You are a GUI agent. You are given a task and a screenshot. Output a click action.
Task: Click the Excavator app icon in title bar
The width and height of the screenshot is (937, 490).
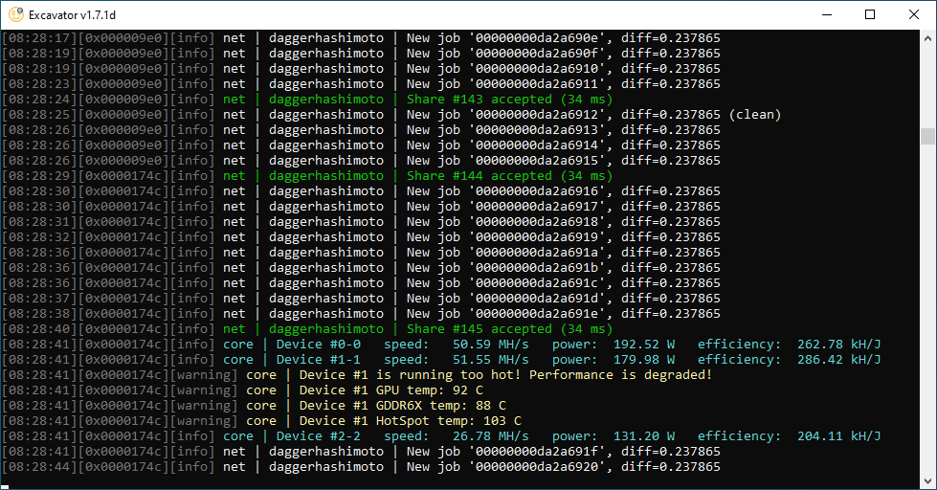[x=16, y=14]
